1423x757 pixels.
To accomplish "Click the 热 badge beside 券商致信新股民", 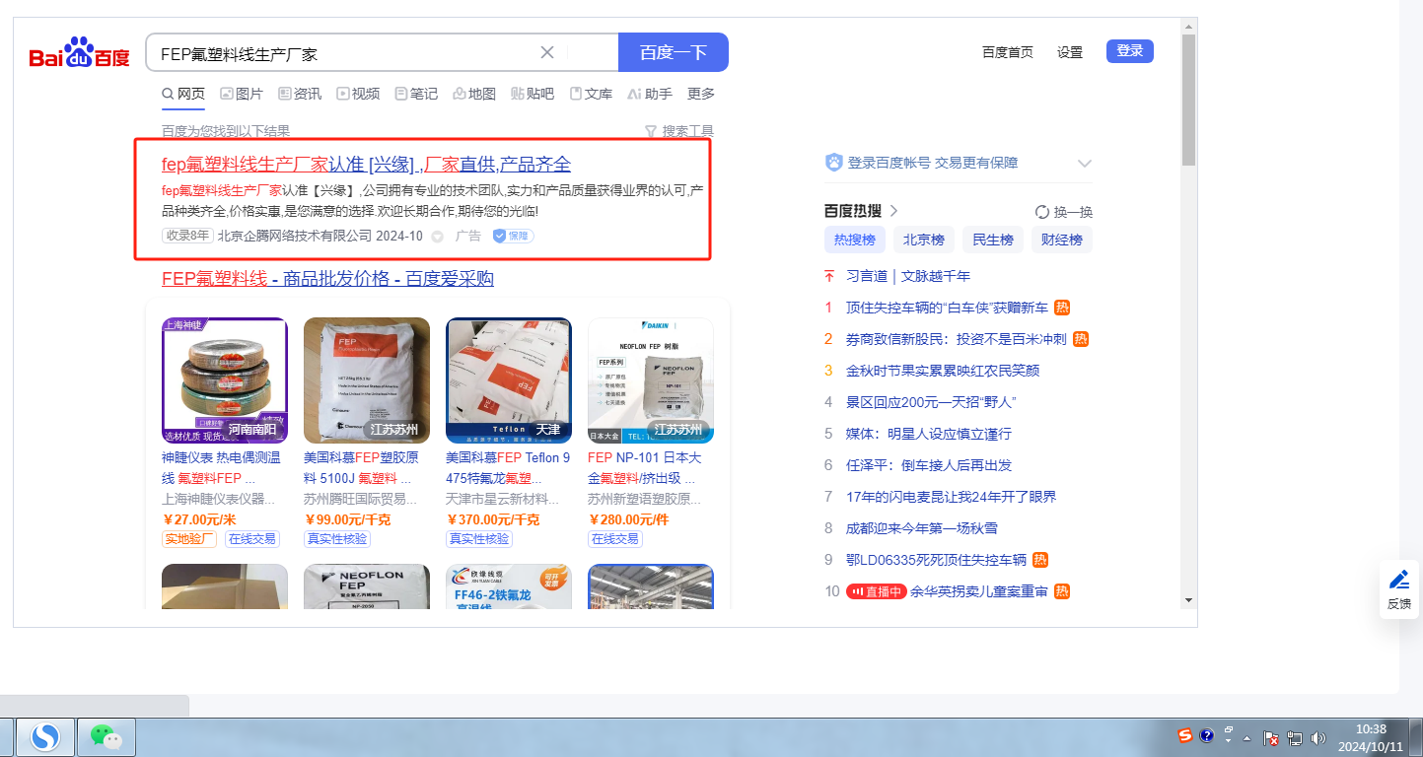I will pyautogui.click(x=1081, y=339).
